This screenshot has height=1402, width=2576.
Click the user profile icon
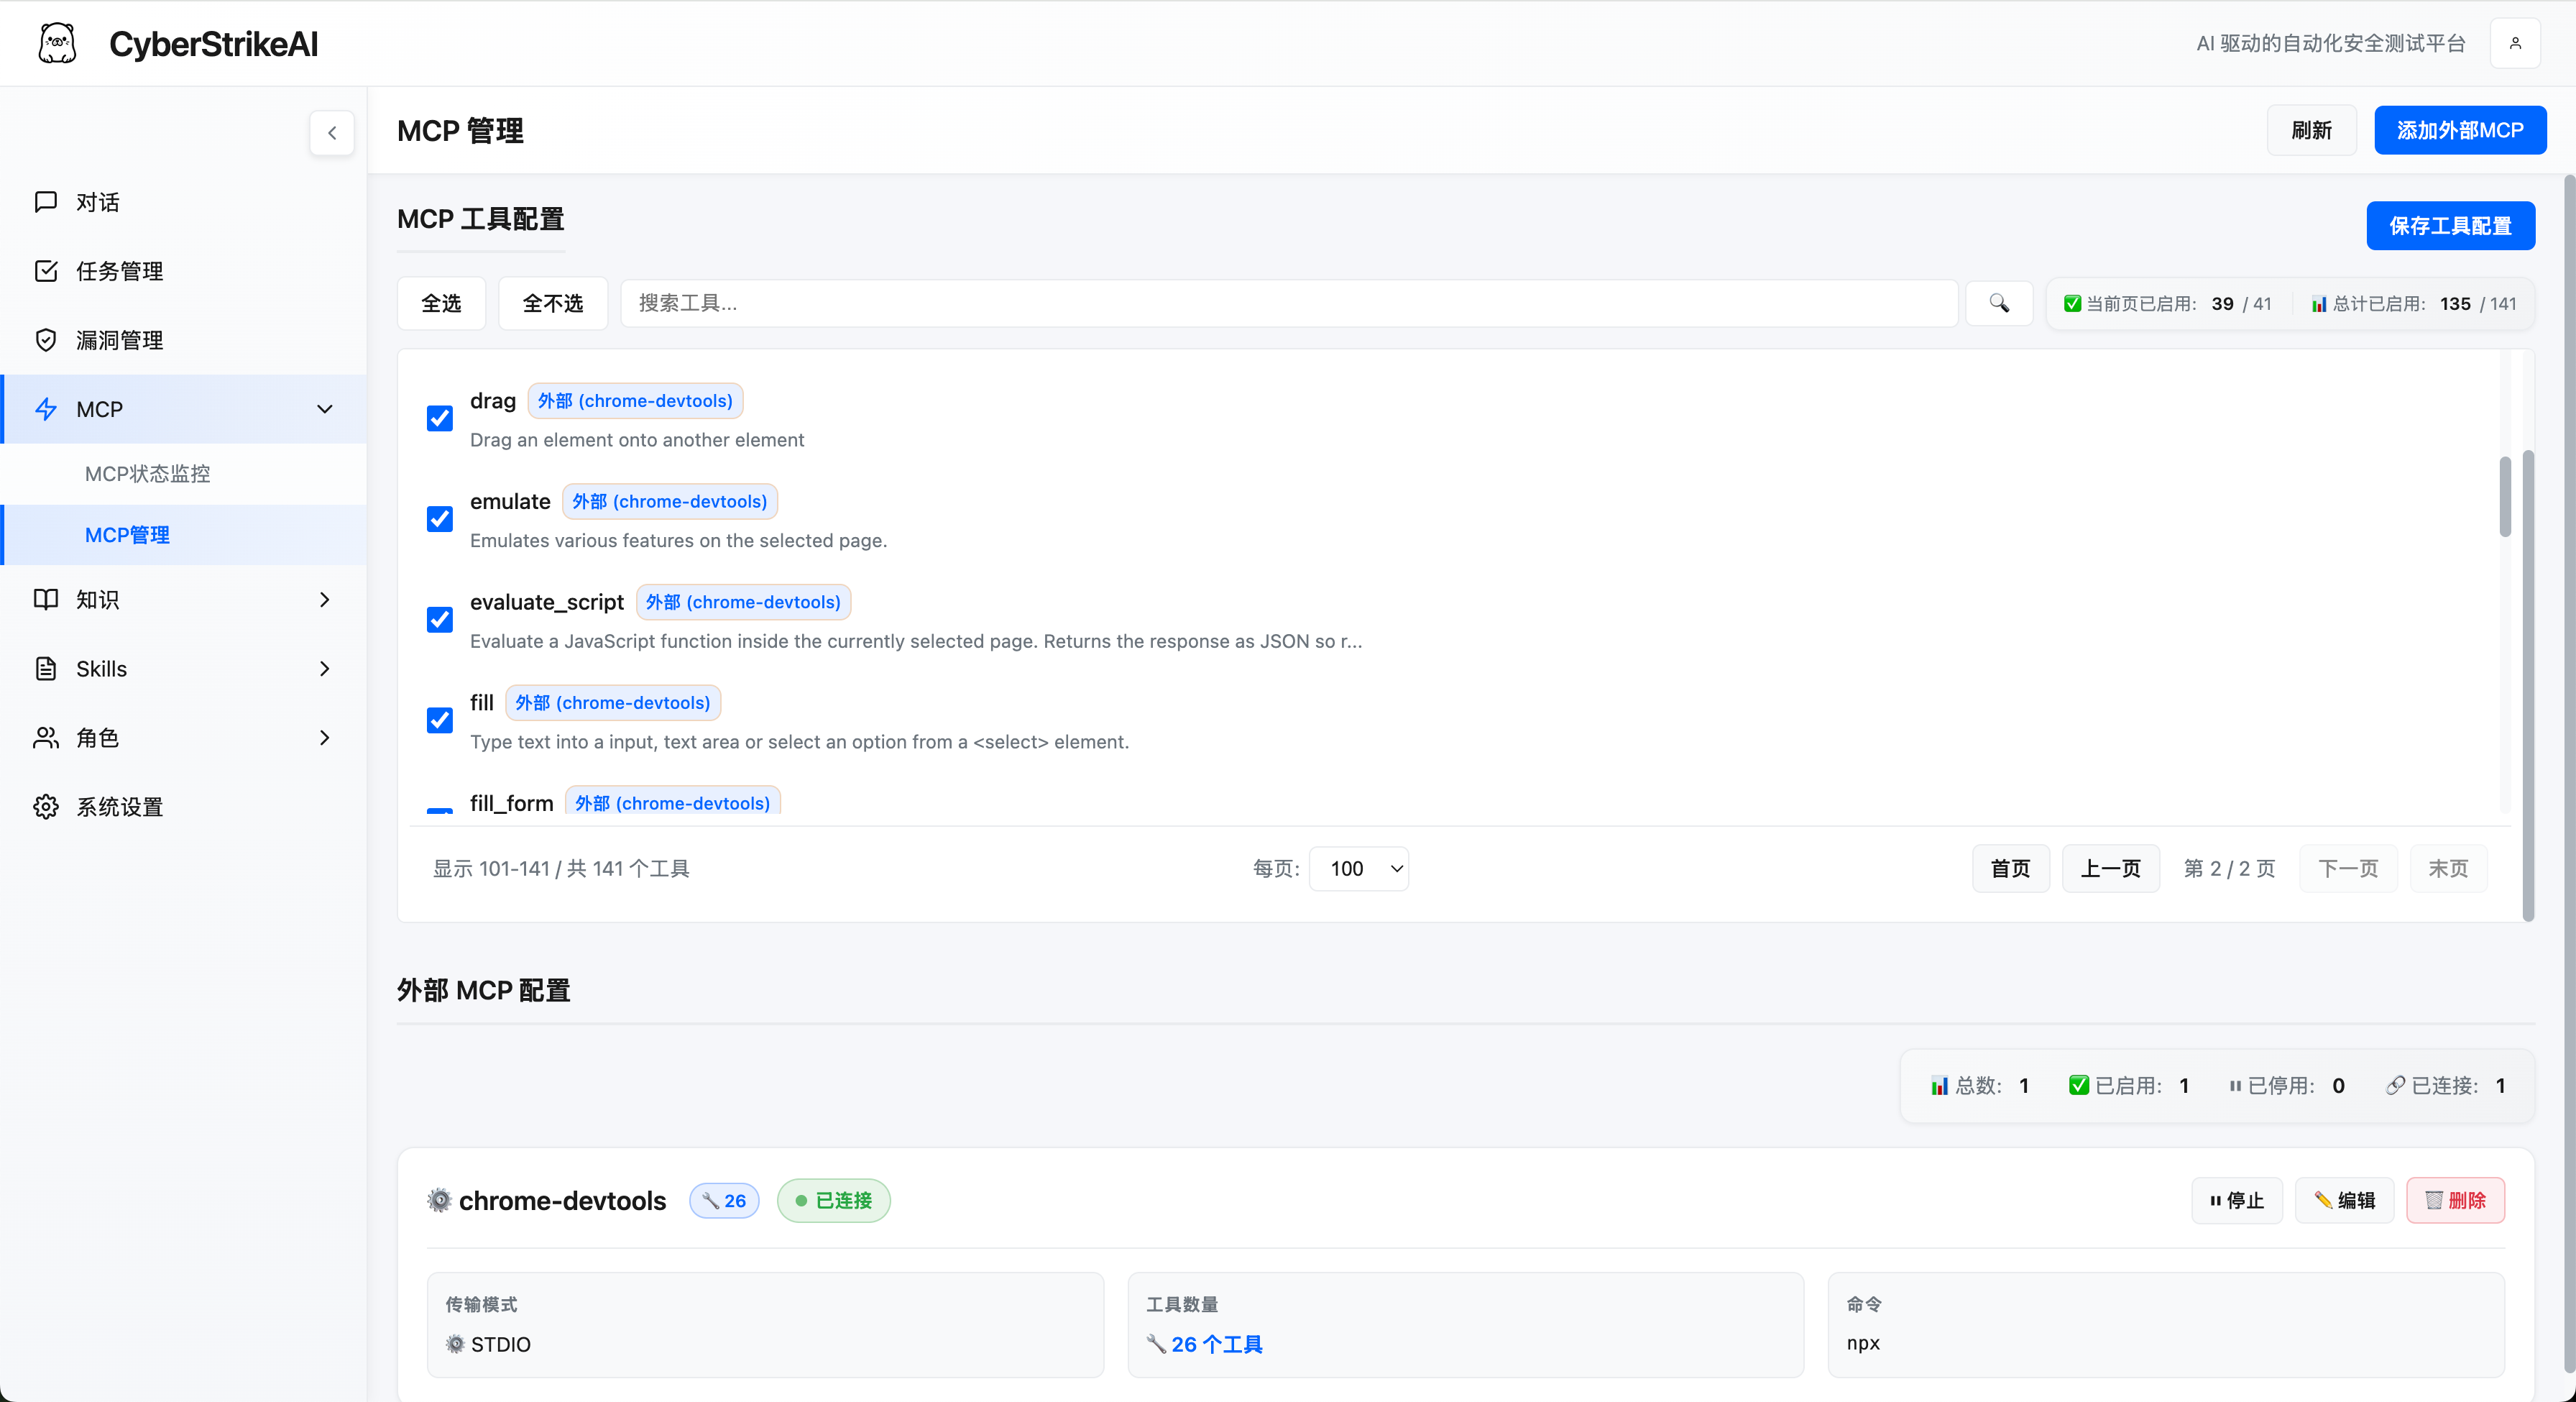coord(2514,43)
